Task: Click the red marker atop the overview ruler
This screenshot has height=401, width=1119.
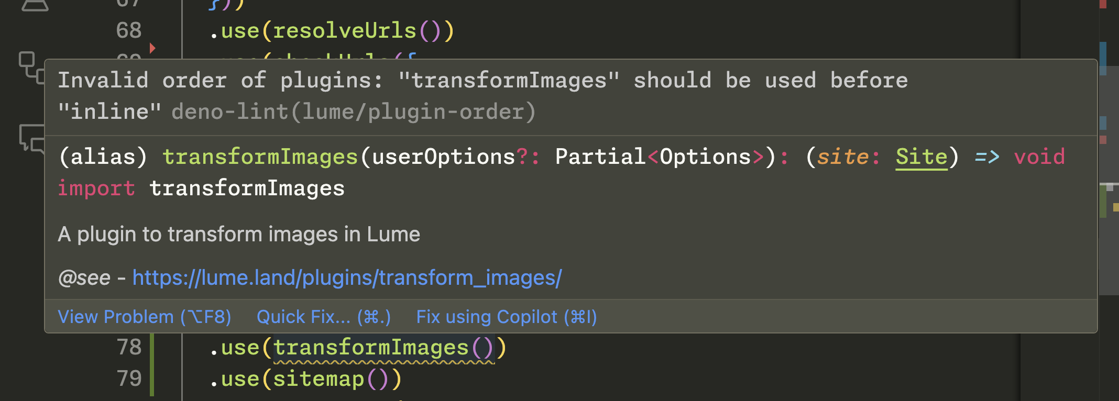Action: (1103, 4)
